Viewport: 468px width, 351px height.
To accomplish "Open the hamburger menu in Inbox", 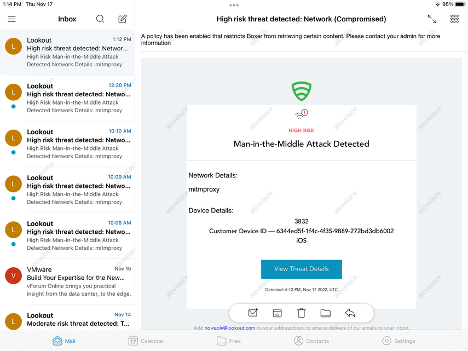I will coord(11,19).
